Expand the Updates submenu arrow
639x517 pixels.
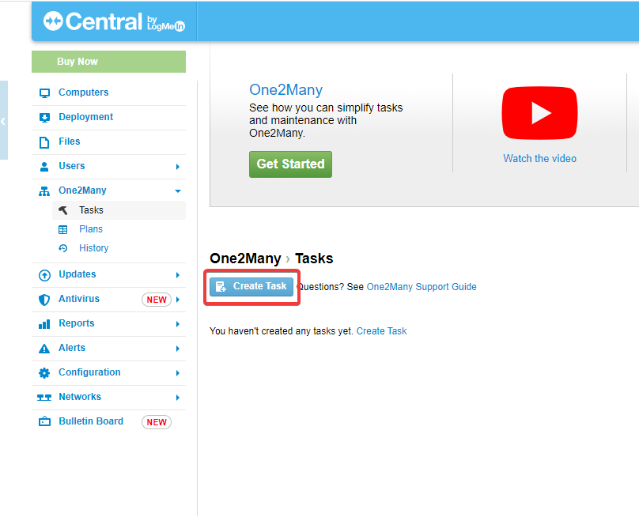(x=178, y=275)
